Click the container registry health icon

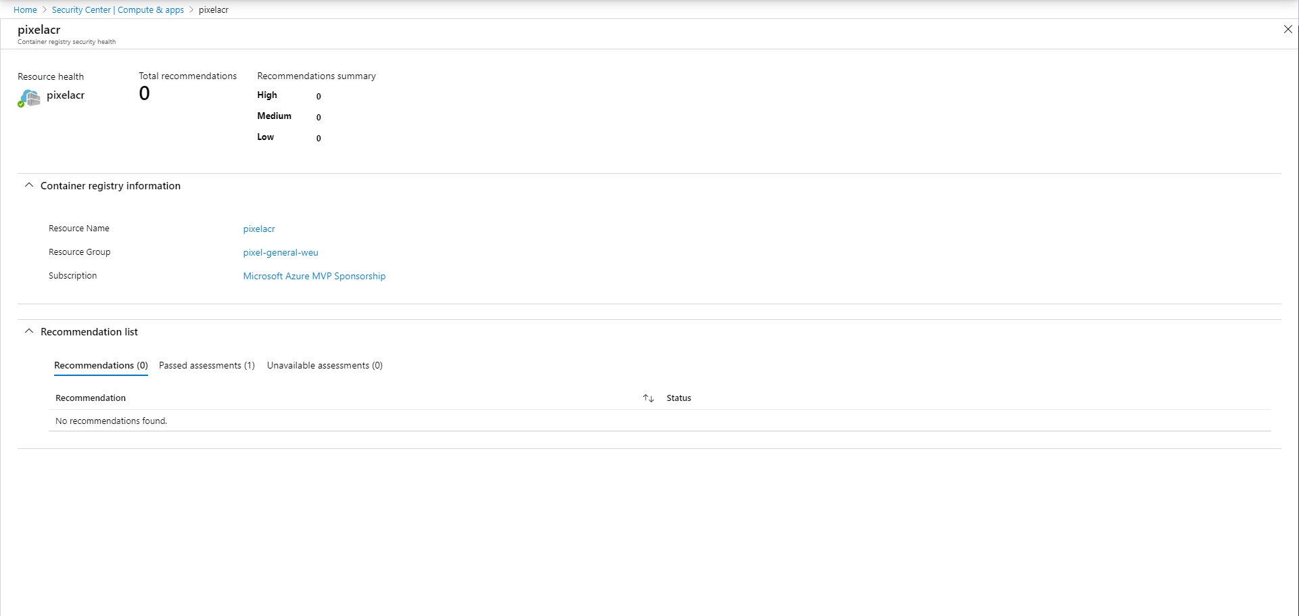coord(29,97)
